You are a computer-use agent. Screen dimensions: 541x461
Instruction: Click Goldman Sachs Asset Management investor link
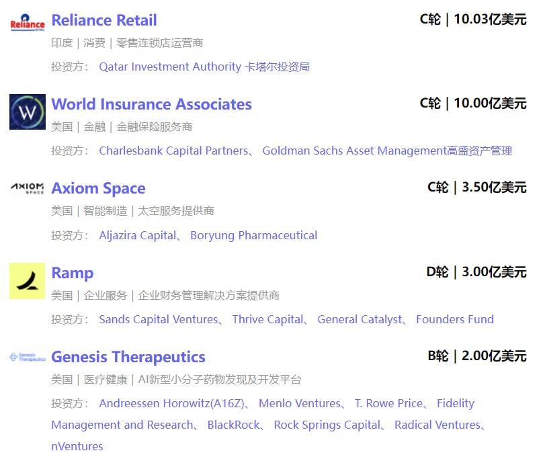(x=386, y=151)
